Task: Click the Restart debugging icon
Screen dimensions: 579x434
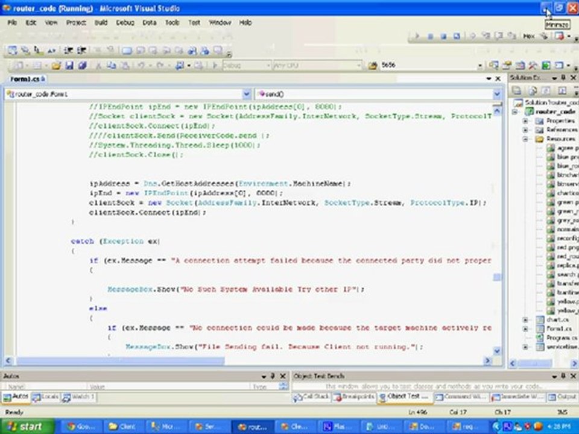Action: tap(457, 36)
